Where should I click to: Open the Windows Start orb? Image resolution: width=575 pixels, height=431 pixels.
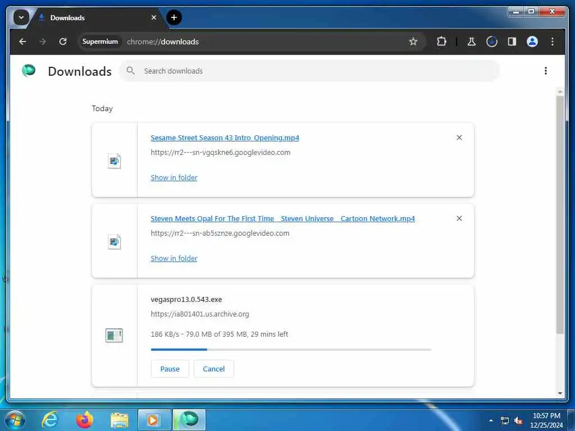[x=15, y=420]
